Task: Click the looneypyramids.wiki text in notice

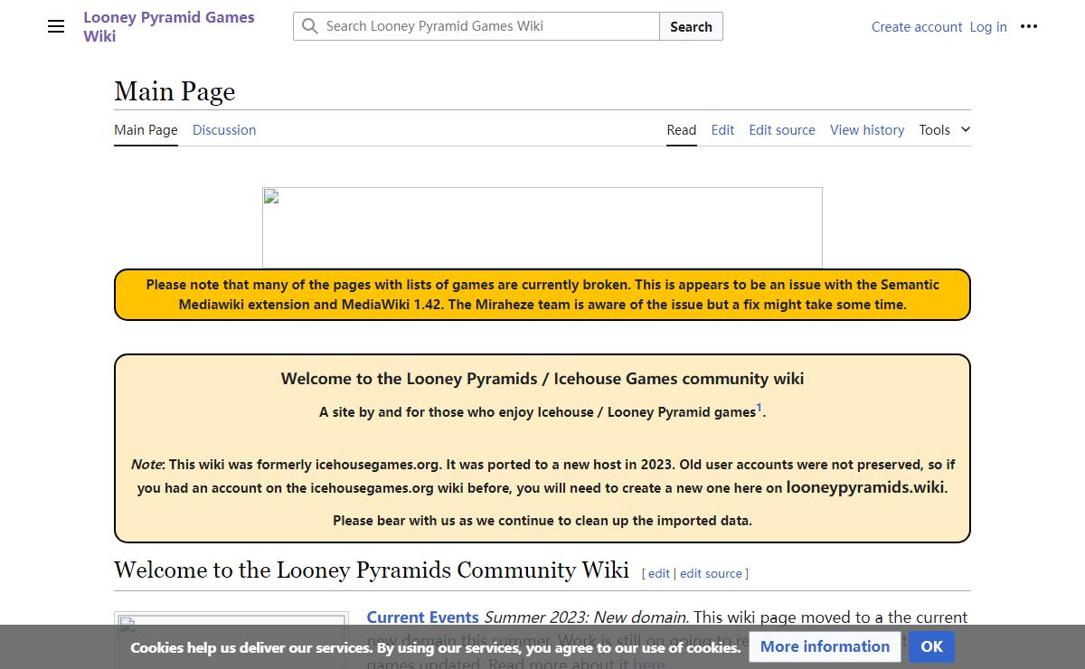Action: pyautogui.click(x=865, y=487)
